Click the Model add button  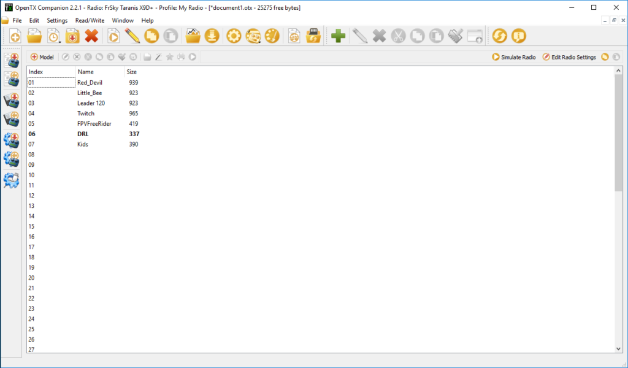pyautogui.click(x=42, y=57)
